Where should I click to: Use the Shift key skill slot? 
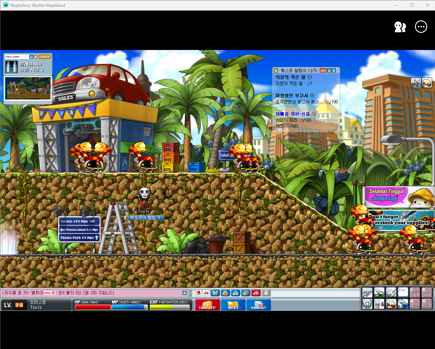(367, 293)
